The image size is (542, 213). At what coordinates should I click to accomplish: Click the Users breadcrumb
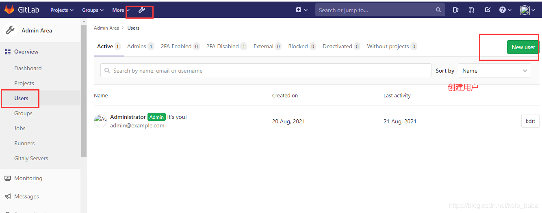click(133, 28)
